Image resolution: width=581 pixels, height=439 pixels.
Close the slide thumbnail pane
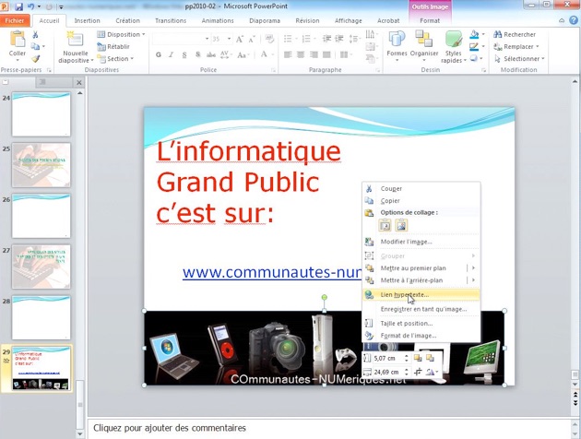pyautogui.click(x=79, y=83)
